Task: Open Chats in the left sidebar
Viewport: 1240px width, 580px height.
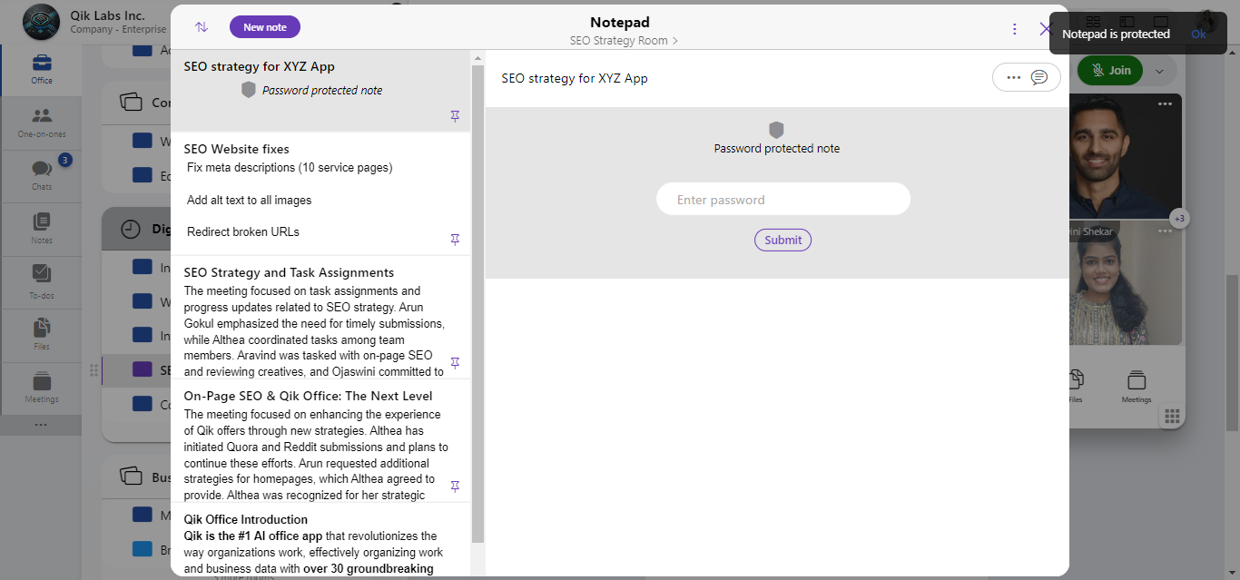Action: [x=42, y=175]
